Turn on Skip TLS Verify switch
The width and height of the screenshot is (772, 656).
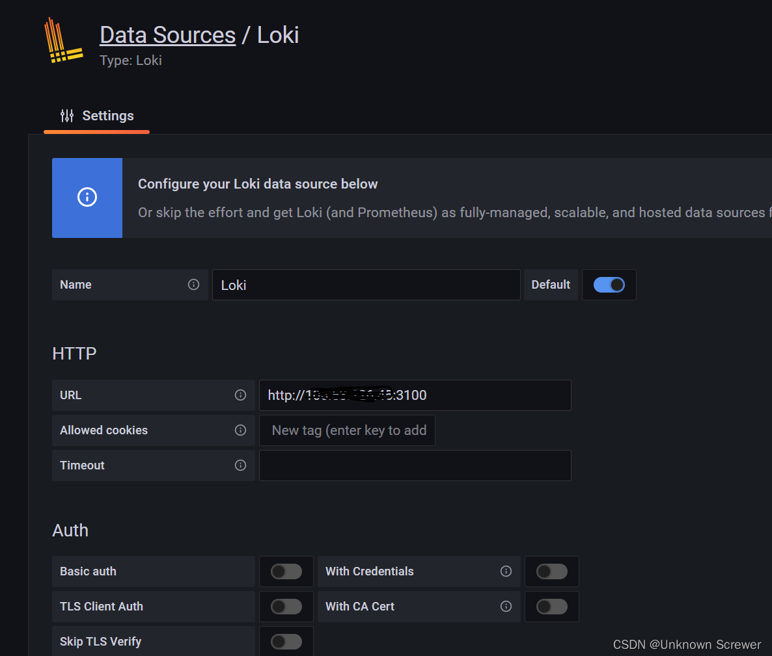pyautogui.click(x=286, y=642)
